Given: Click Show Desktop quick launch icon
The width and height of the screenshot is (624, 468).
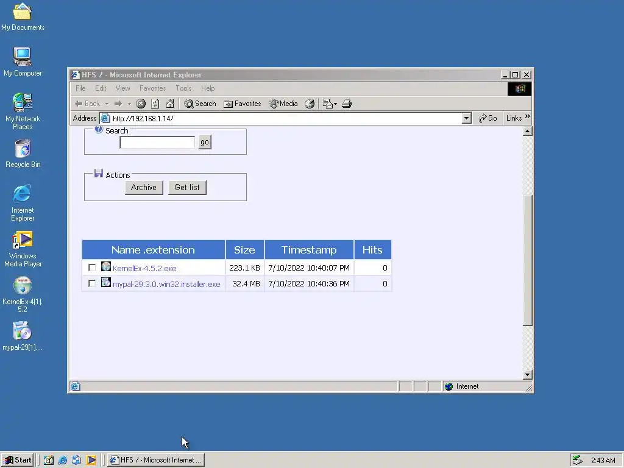Looking at the screenshot, I should 49,461.
